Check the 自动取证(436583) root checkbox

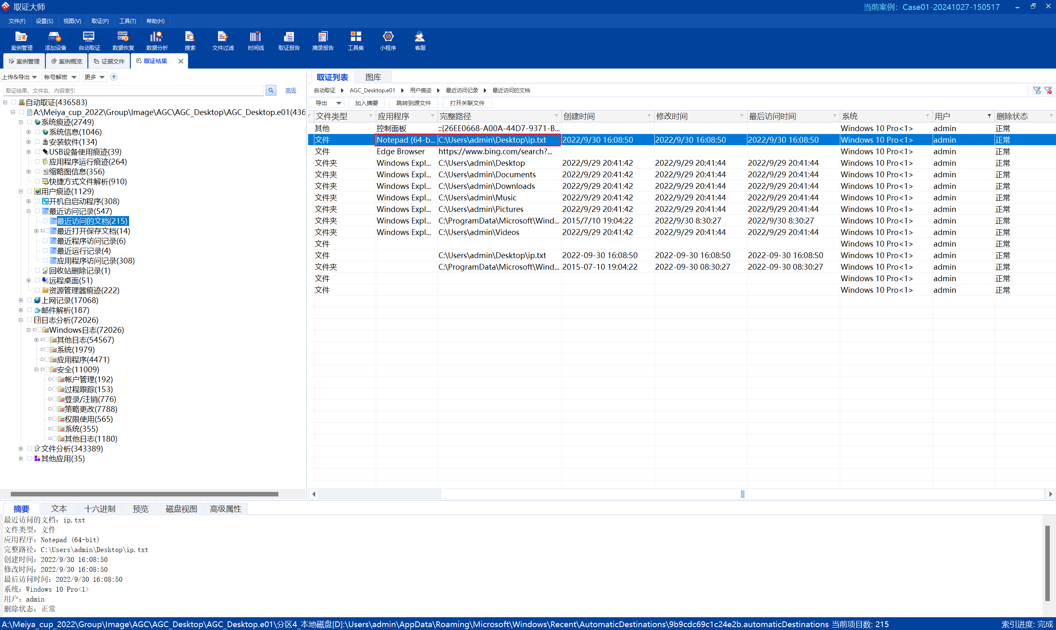14,102
